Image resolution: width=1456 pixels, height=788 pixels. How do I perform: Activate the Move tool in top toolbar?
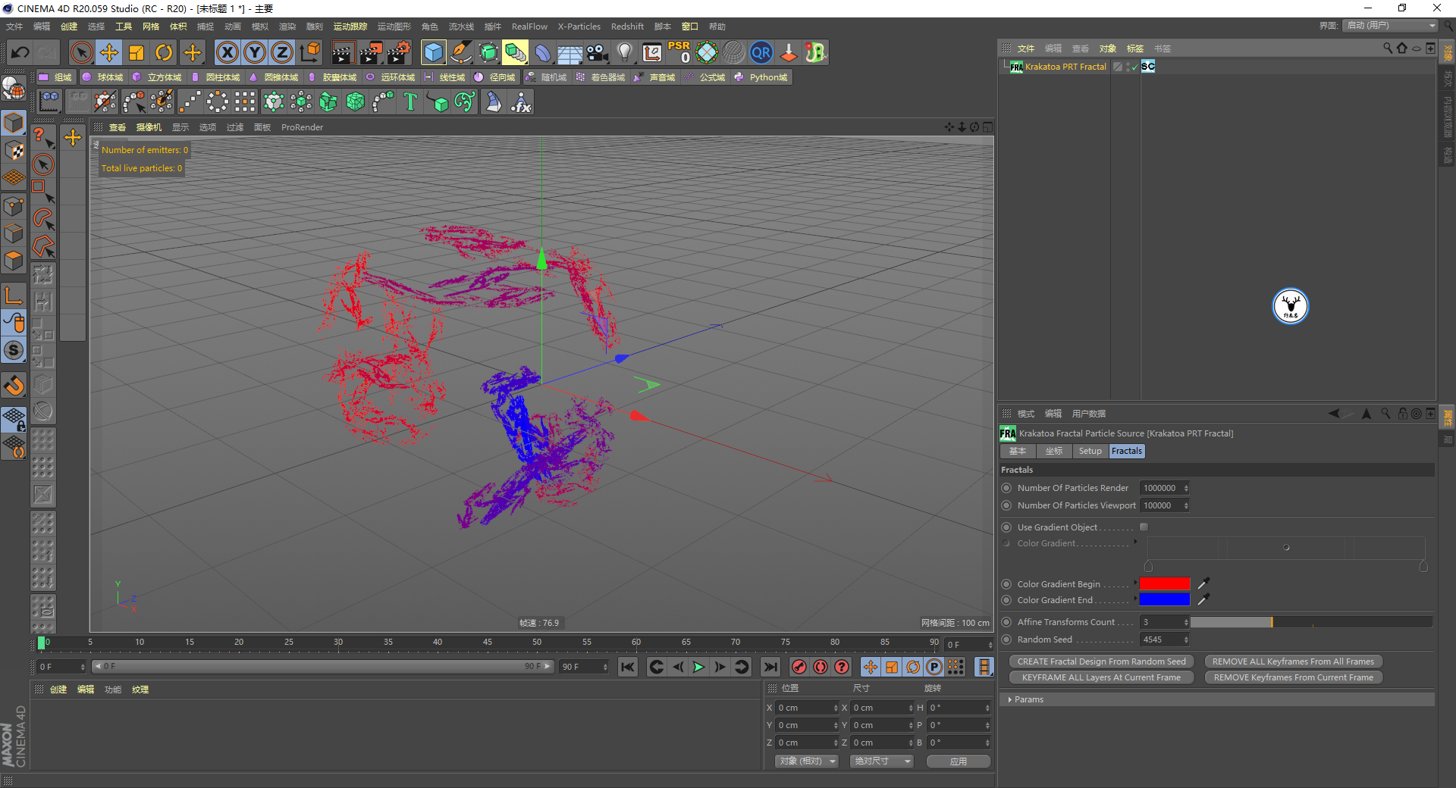point(109,52)
